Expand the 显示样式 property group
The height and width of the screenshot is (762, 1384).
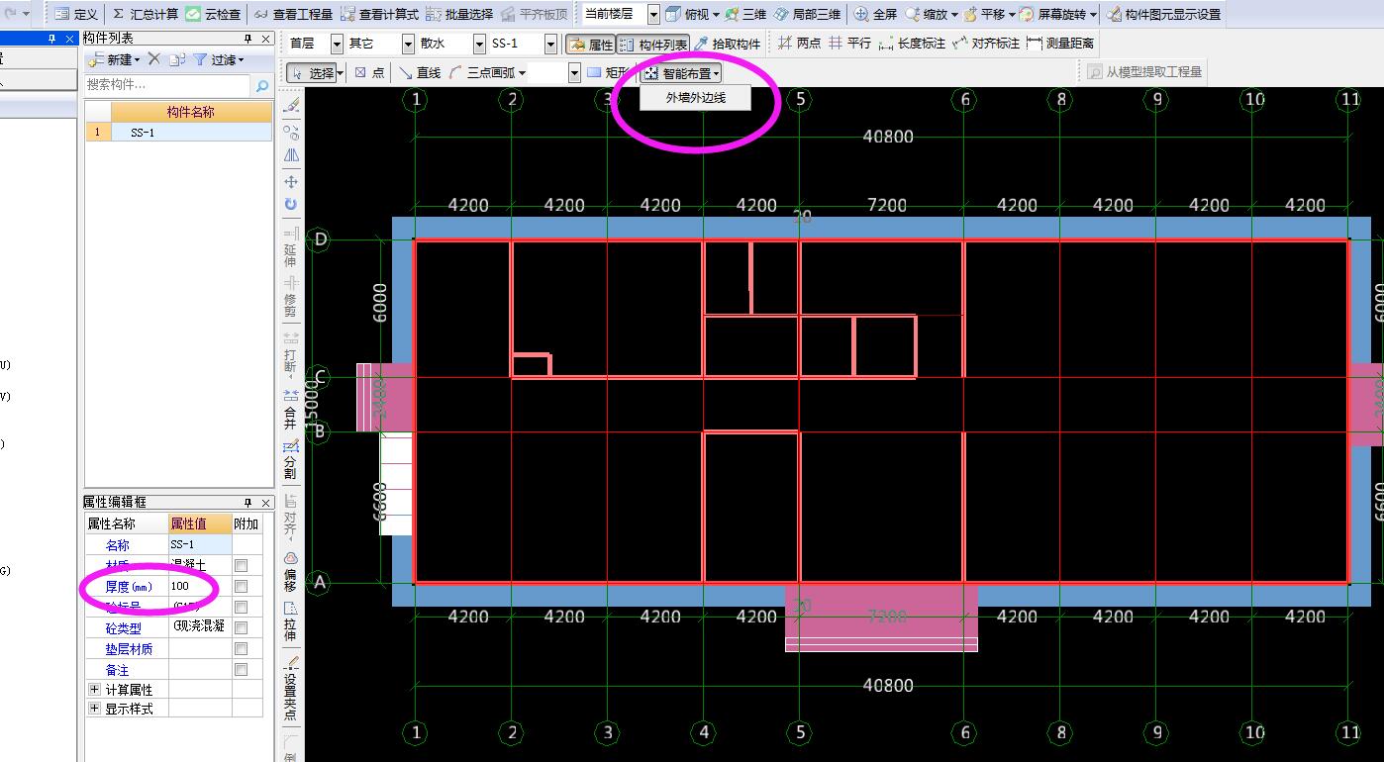pyautogui.click(x=95, y=709)
